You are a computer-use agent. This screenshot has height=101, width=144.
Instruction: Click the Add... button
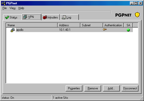111,88
